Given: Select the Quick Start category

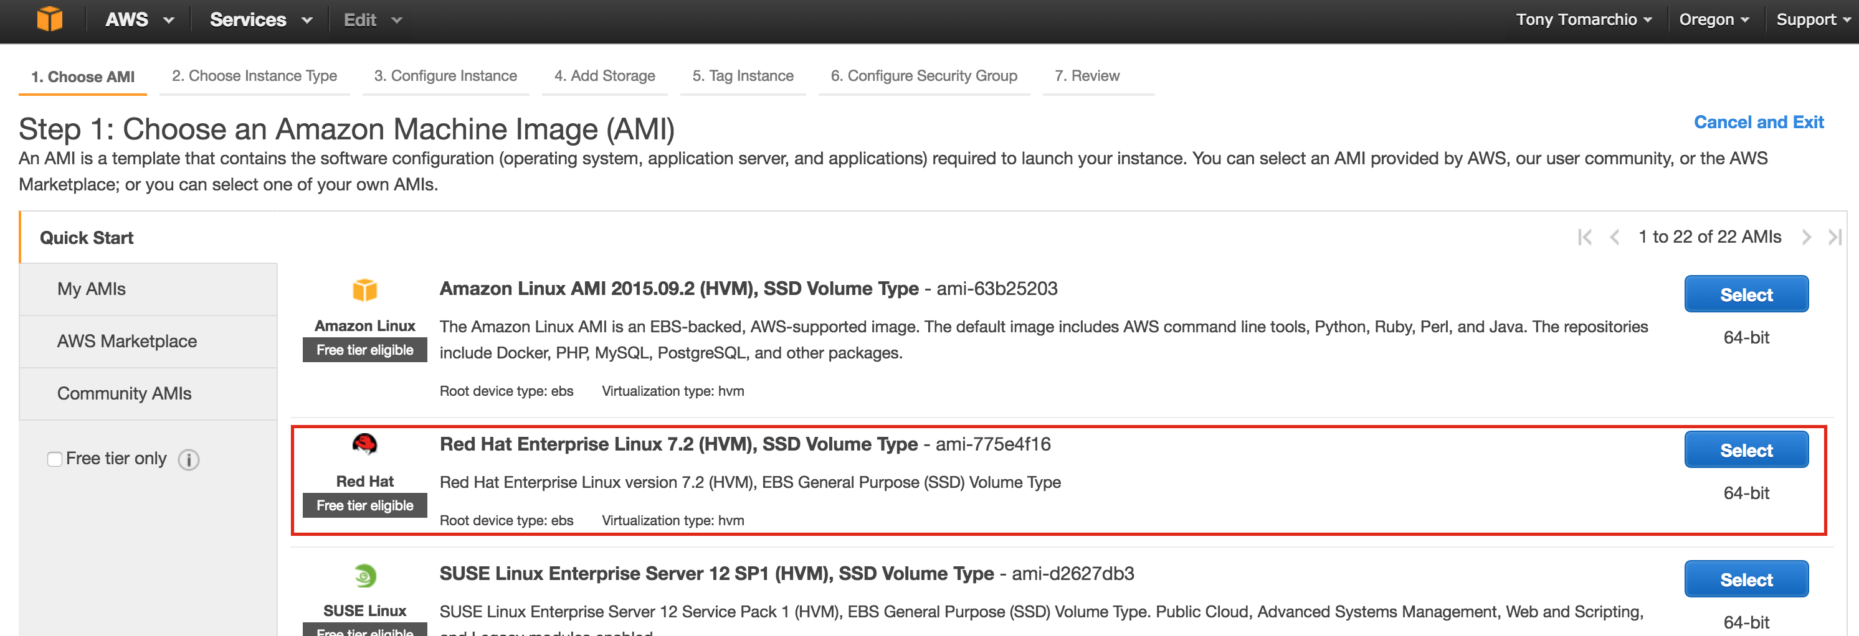Looking at the screenshot, I should click(x=149, y=237).
